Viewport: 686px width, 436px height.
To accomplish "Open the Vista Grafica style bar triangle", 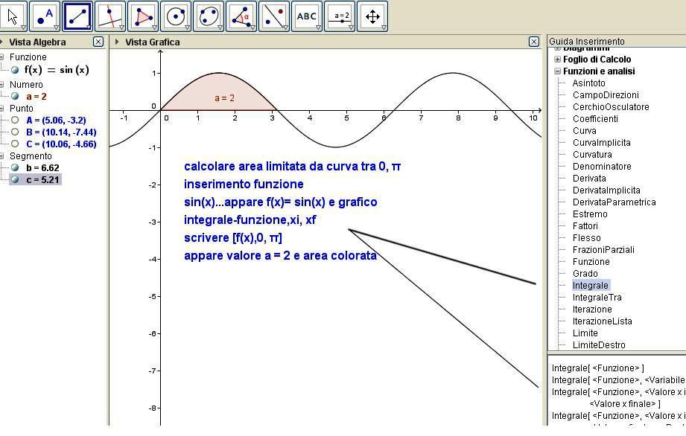I will [117, 42].
